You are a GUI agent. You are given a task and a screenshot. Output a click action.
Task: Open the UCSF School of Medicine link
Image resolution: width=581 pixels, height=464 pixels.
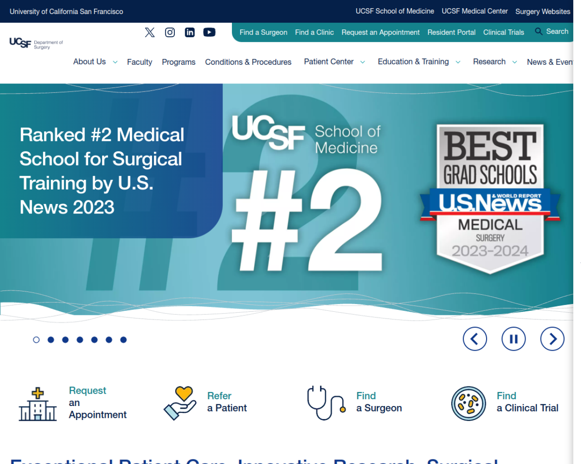coord(395,11)
